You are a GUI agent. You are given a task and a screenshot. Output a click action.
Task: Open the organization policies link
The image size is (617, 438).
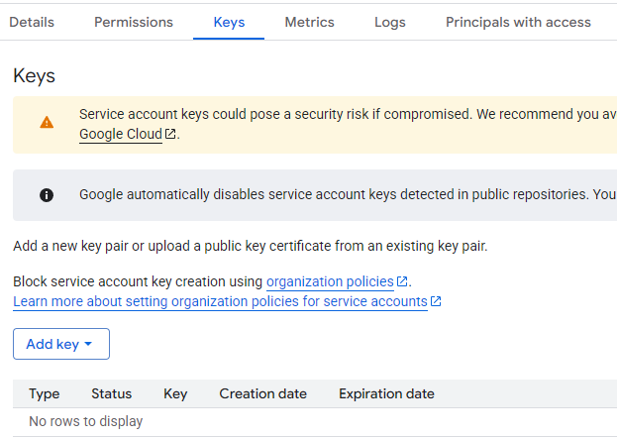[x=330, y=282]
